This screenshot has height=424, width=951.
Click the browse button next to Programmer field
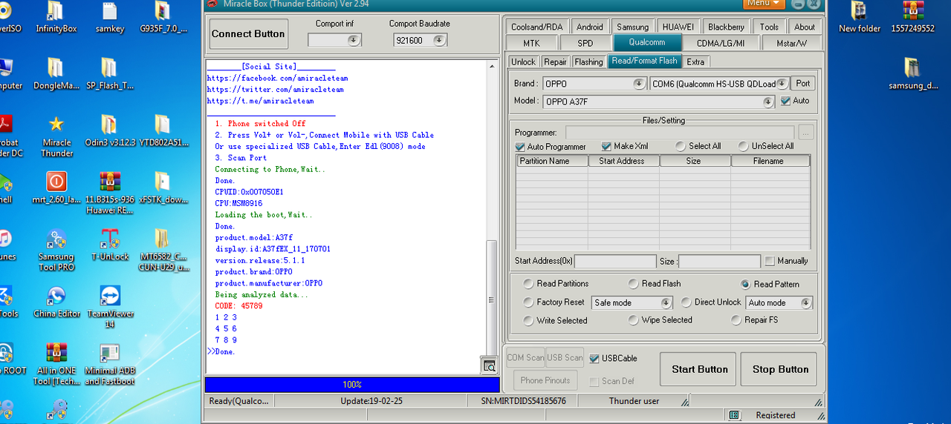pyautogui.click(x=806, y=133)
